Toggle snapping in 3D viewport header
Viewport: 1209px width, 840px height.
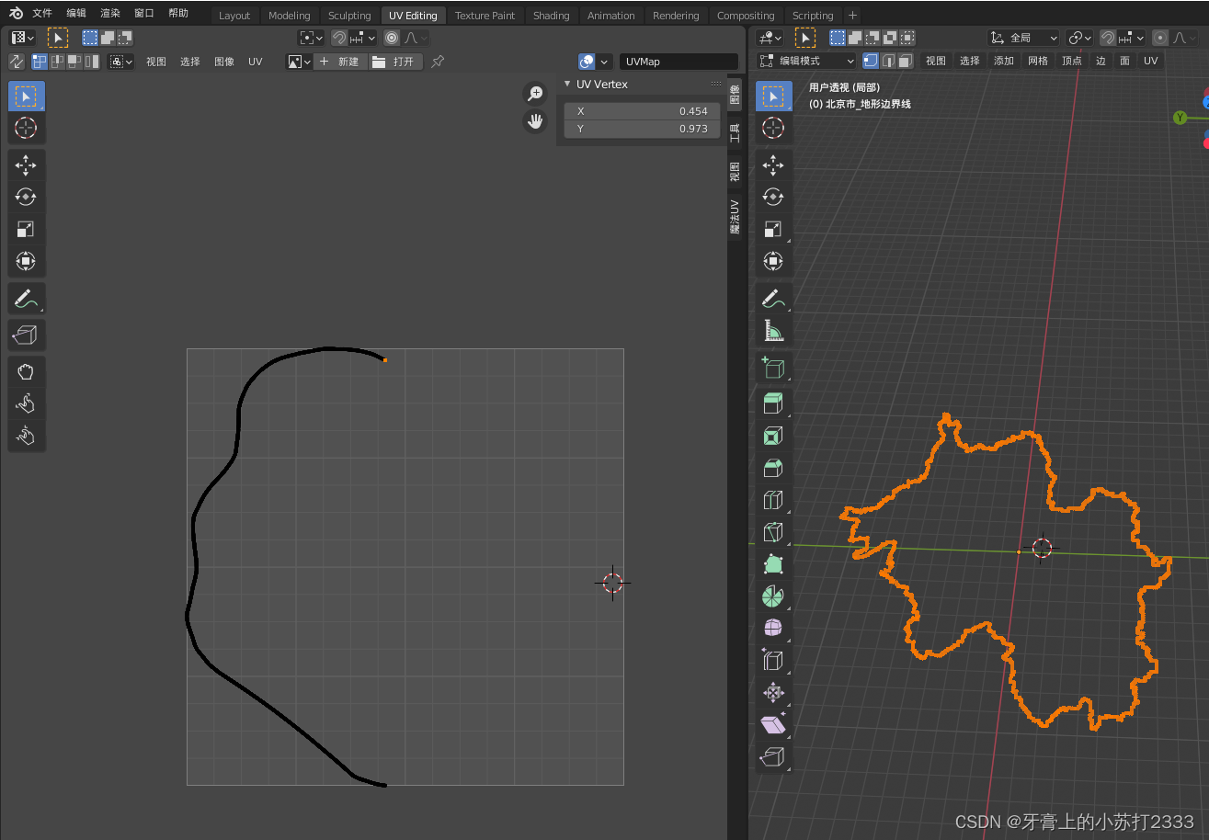(1108, 38)
